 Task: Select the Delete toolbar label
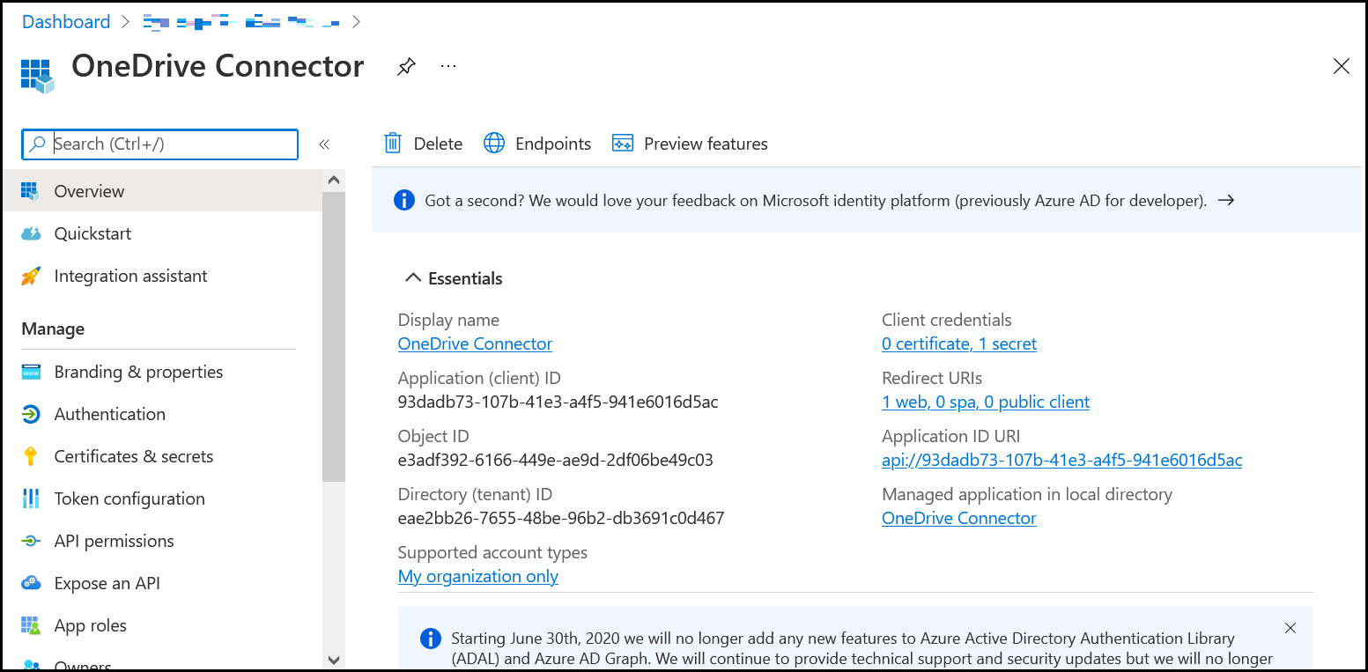coord(438,144)
